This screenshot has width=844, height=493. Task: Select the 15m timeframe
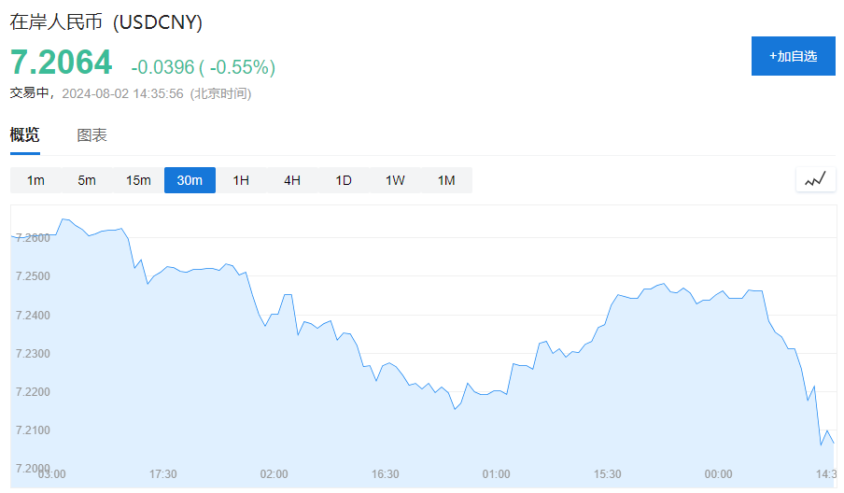pos(138,180)
